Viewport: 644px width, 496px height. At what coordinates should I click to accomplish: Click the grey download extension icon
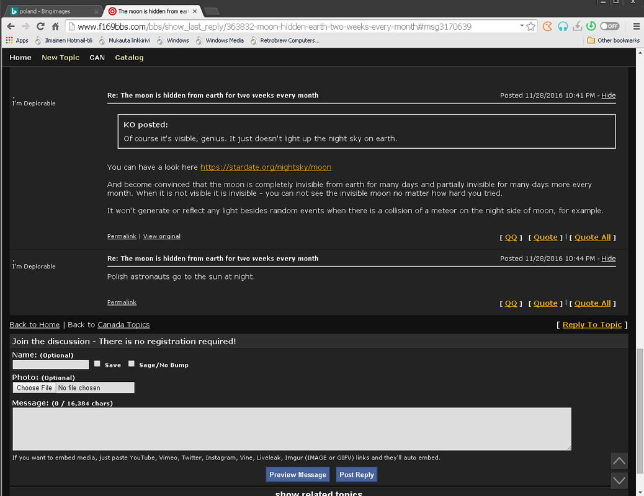pos(578,27)
